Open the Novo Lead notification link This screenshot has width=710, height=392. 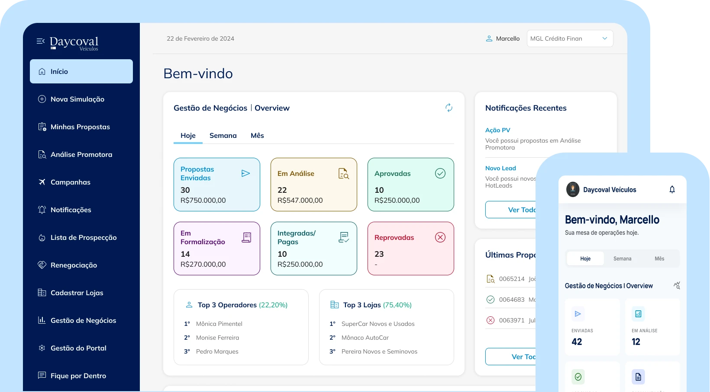(500, 168)
